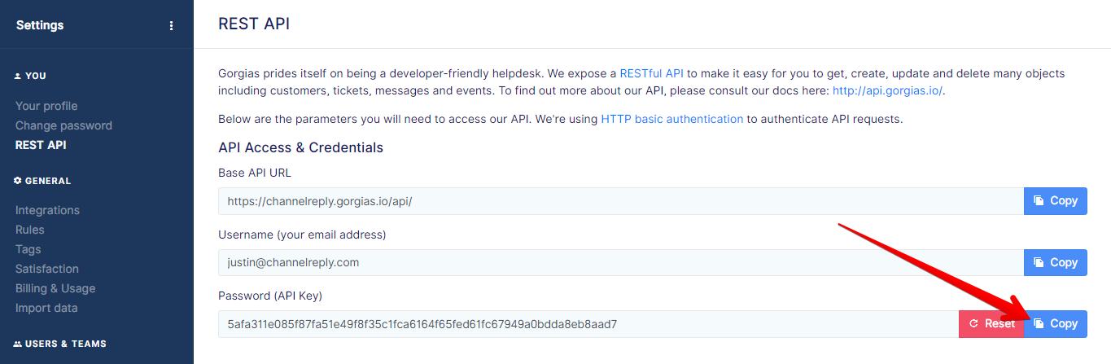Copy the Password API Key
Image resolution: width=1111 pixels, height=364 pixels.
click(x=1056, y=323)
